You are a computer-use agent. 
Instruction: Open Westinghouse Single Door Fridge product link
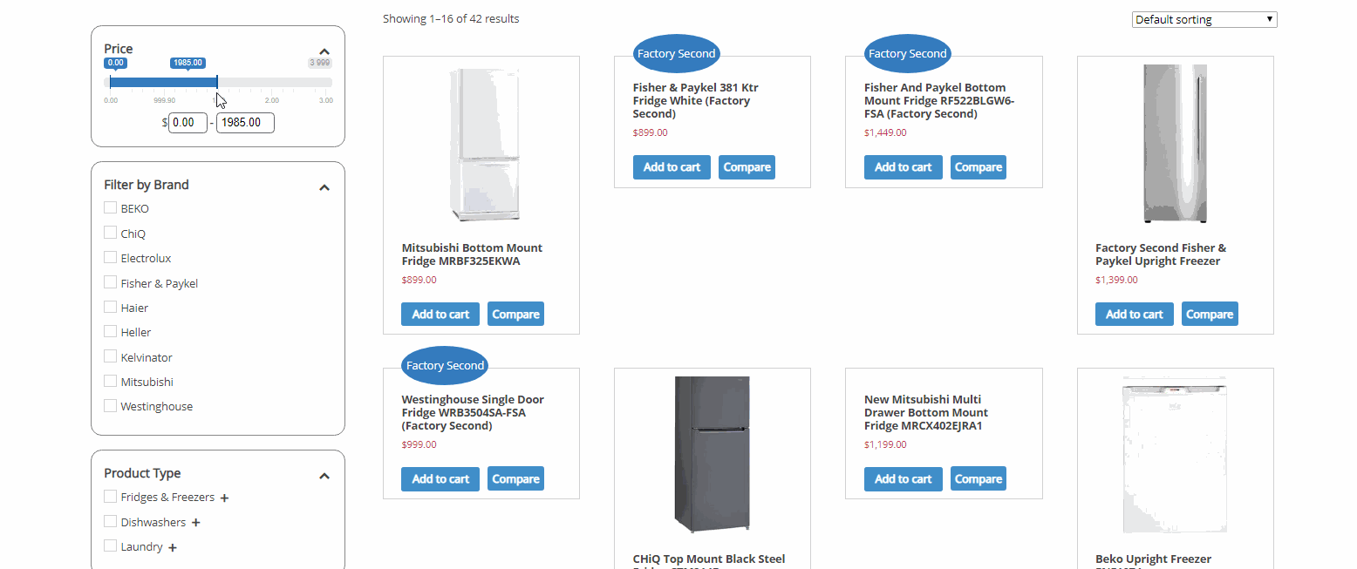click(473, 413)
